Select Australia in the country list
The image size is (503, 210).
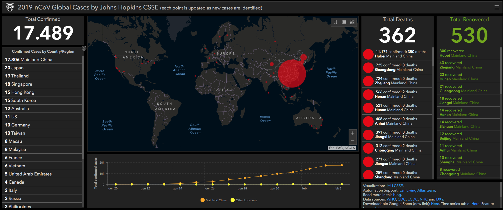[x=42, y=109]
